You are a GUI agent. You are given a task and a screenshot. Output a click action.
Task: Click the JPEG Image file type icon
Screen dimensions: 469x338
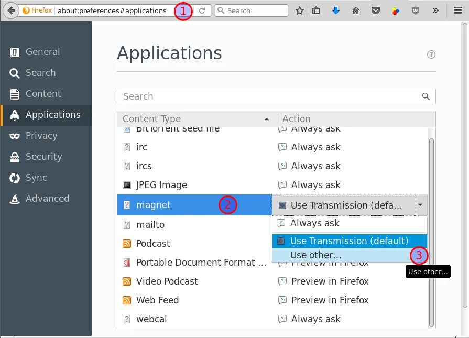127,185
